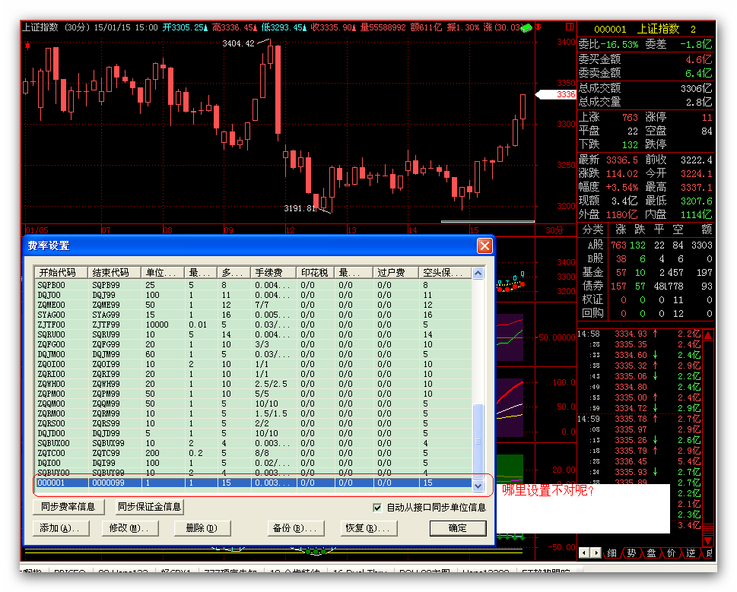Screen dimensions: 737x592
Task: Switch to the 势 tab
Action: pyautogui.click(x=631, y=552)
